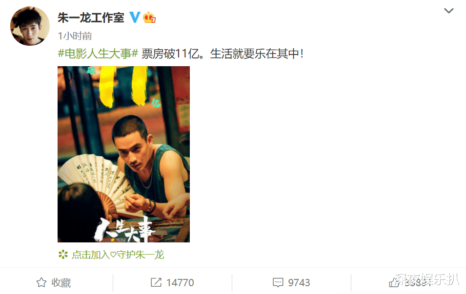Join via 点击加入♡守护朱一龙 link

(118, 255)
